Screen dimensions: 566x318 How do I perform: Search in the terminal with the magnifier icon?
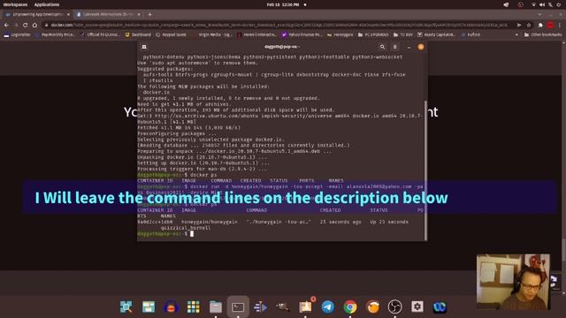[x=382, y=47]
